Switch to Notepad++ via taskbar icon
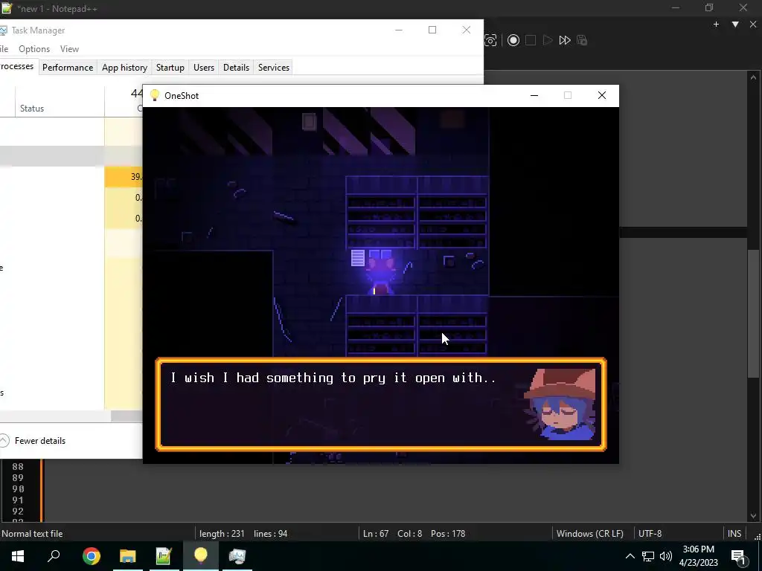 pyautogui.click(x=164, y=556)
